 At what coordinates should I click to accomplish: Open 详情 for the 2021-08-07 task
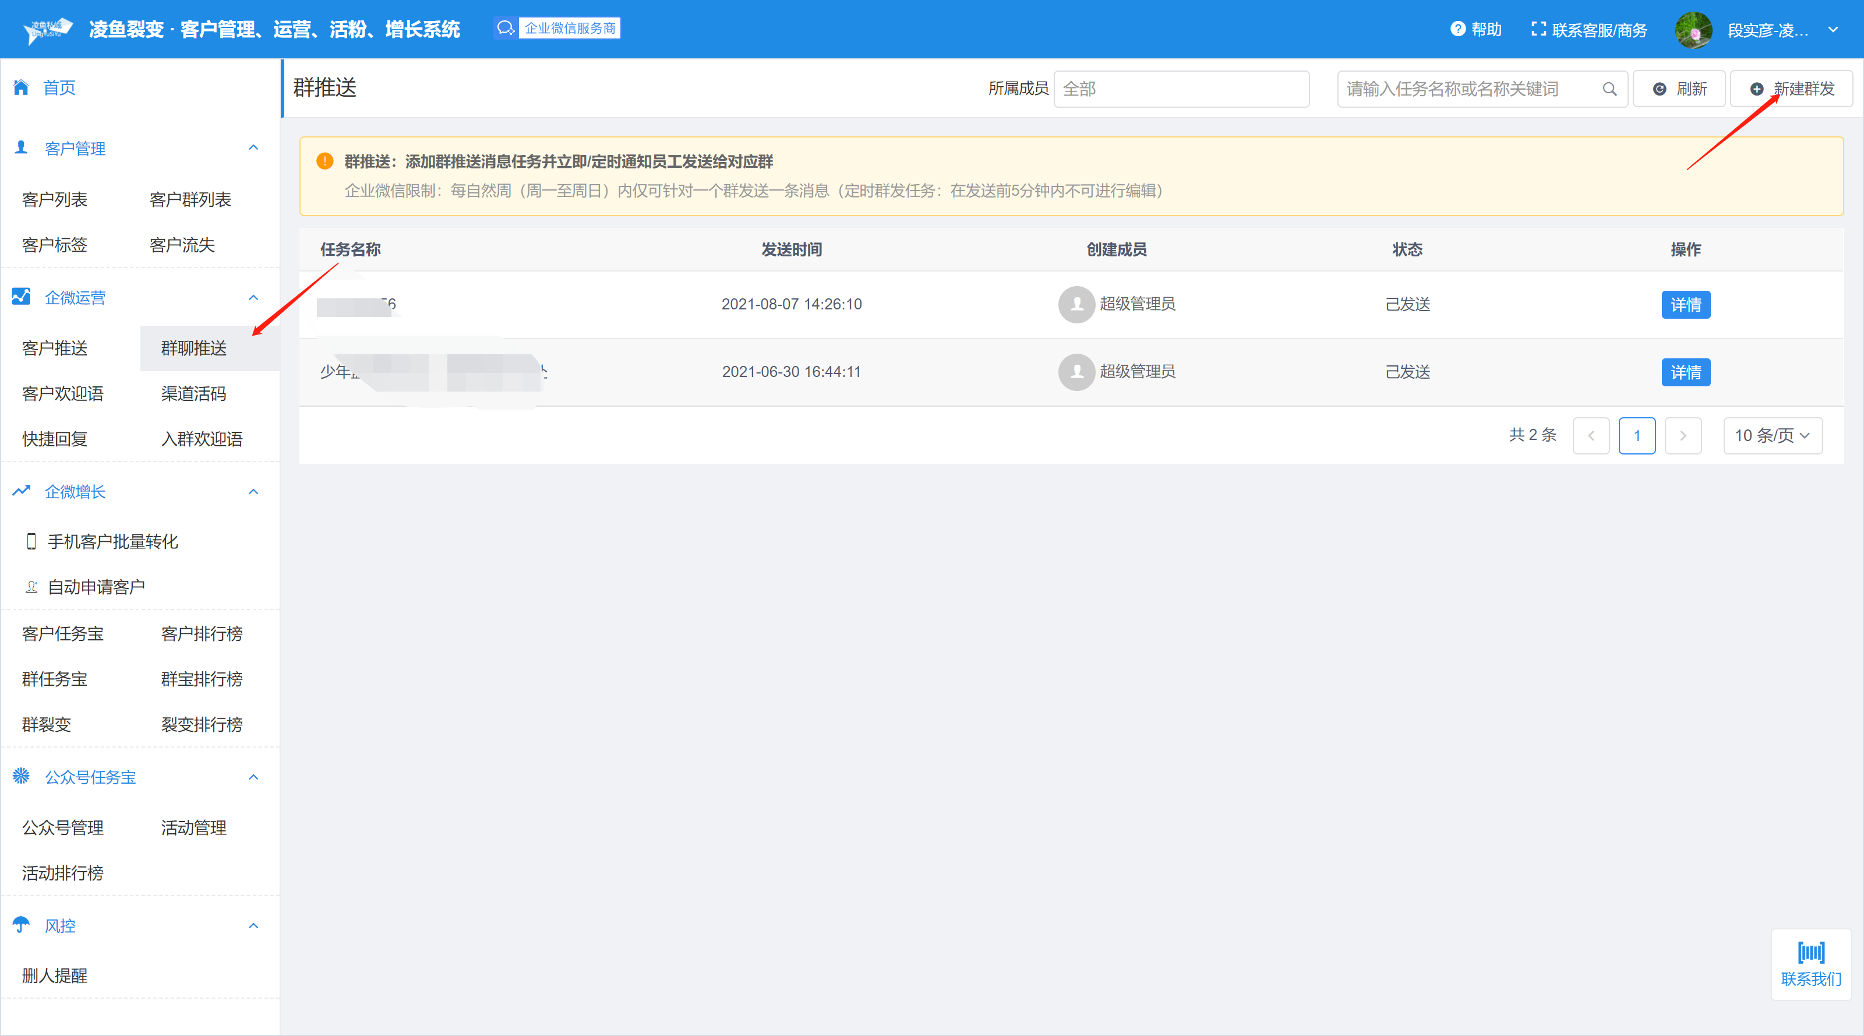tap(1685, 305)
